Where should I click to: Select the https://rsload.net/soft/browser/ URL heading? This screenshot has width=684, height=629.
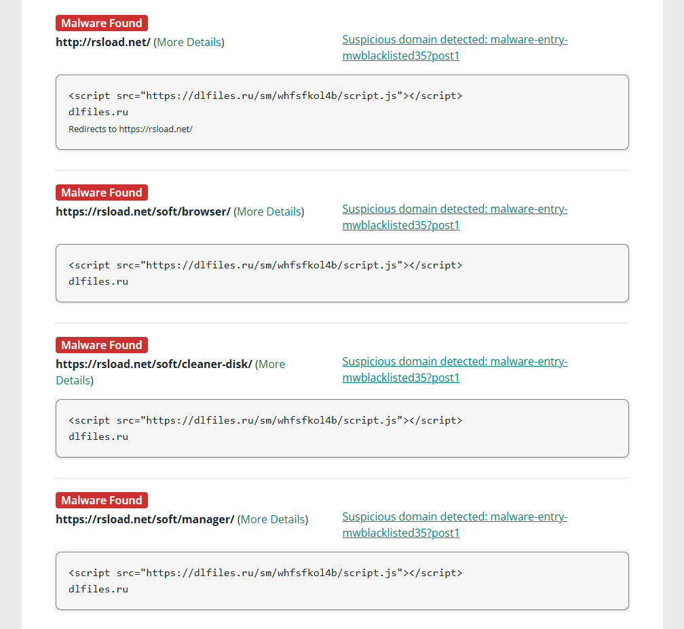[x=143, y=211]
